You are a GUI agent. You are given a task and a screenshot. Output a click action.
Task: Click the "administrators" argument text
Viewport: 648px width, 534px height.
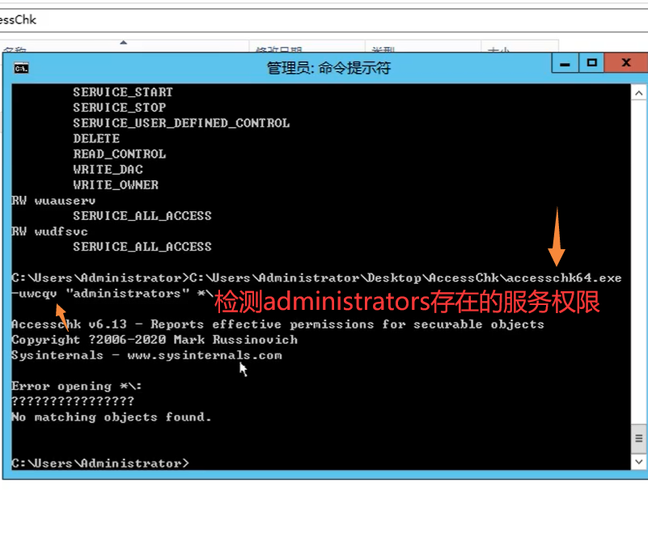click(x=128, y=294)
